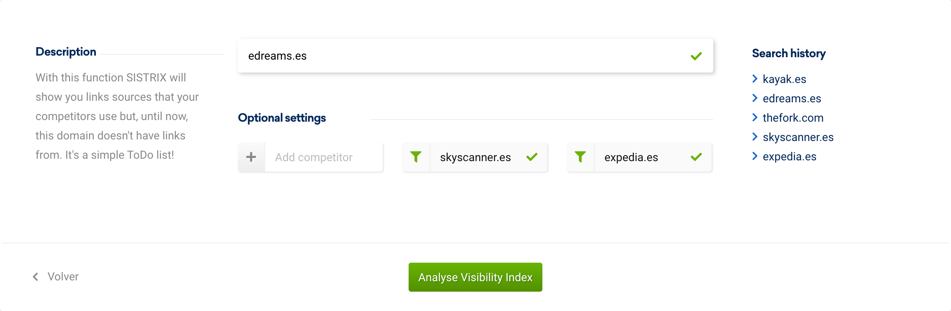Click the back arrow next to Volver
The width and height of the screenshot is (951, 311).
35,277
